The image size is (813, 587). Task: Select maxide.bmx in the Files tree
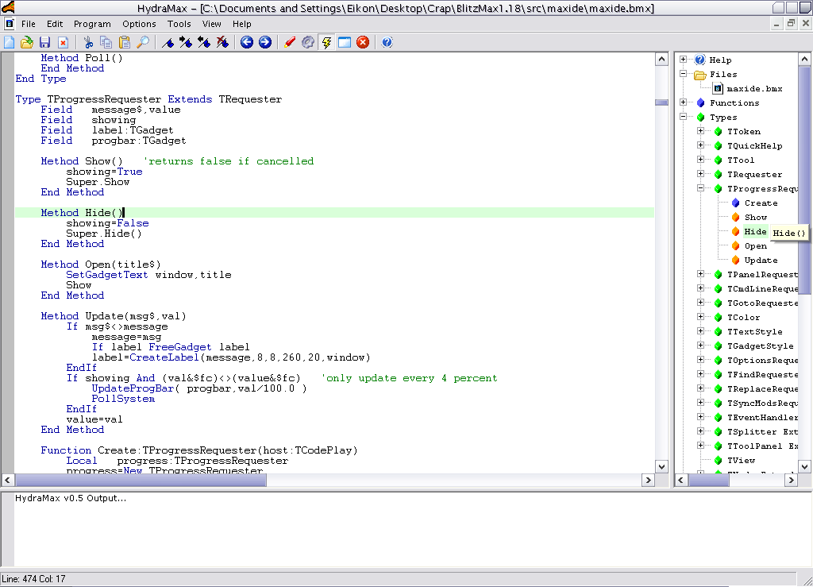tap(754, 88)
